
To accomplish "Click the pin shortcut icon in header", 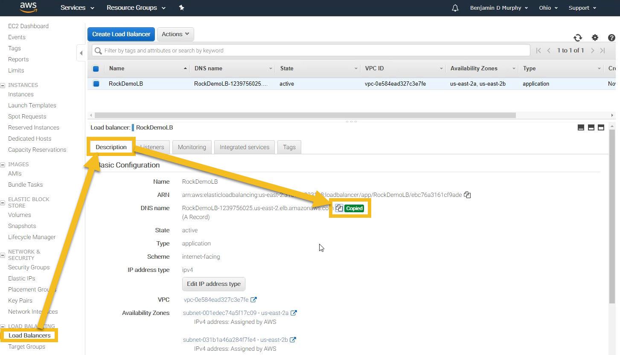I will pos(181,8).
